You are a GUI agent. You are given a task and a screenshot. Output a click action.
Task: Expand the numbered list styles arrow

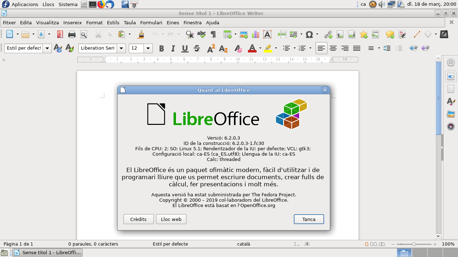[310, 48]
